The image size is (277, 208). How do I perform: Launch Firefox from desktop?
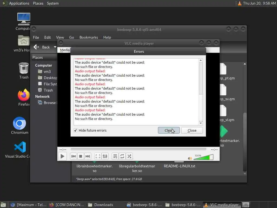pos(24,97)
